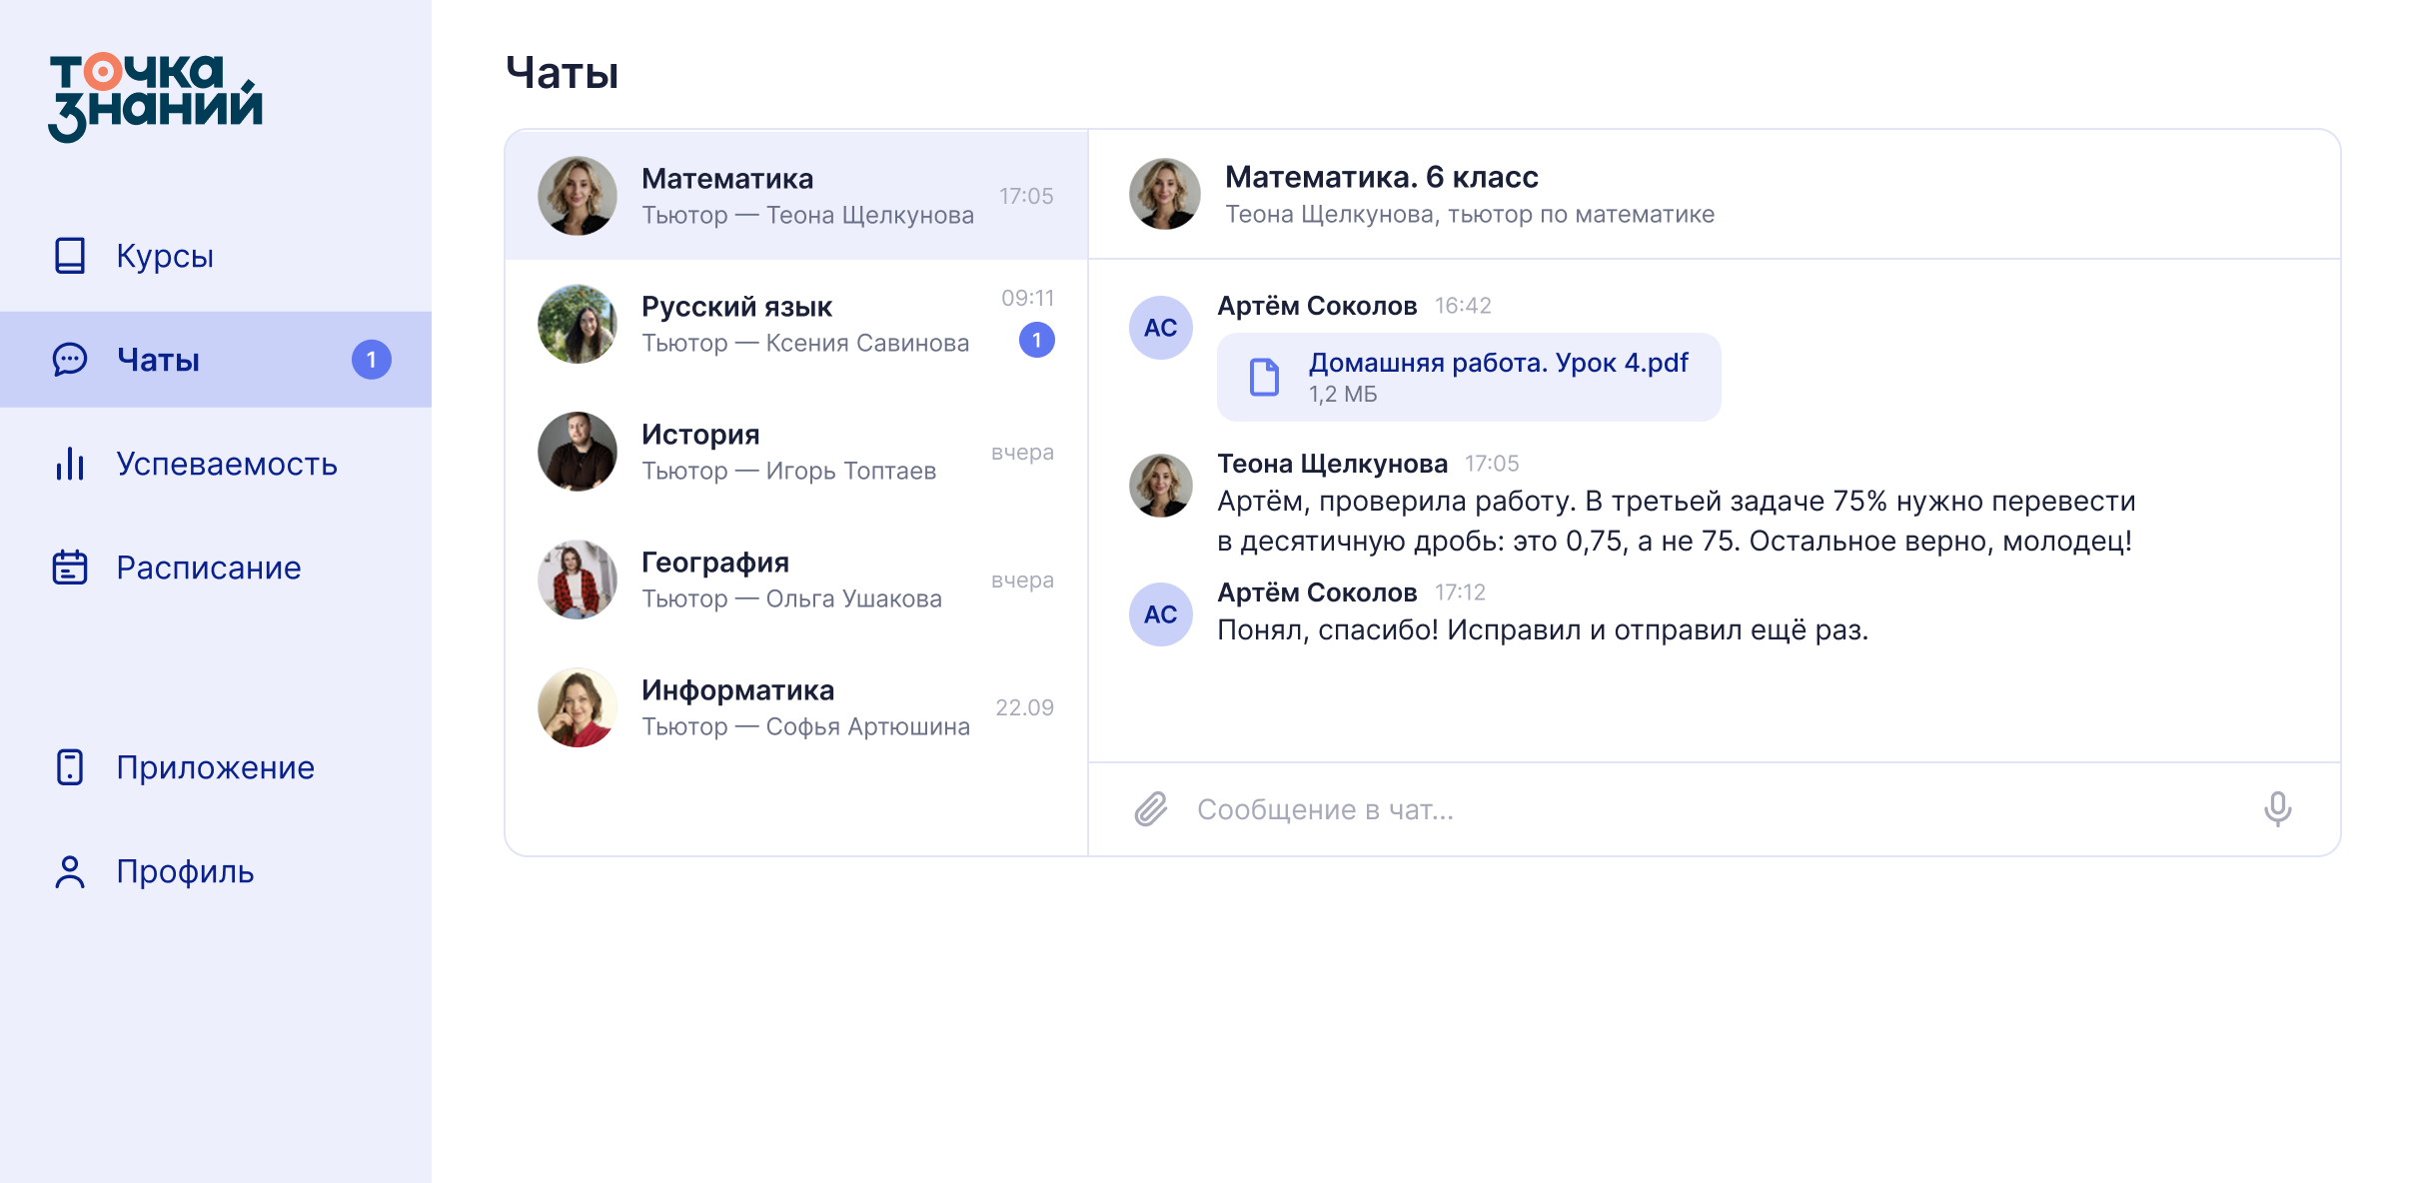This screenshot has height=1183, width=2414.
Task: Open the История chat with Игорь Топтаев
Action: 796,452
